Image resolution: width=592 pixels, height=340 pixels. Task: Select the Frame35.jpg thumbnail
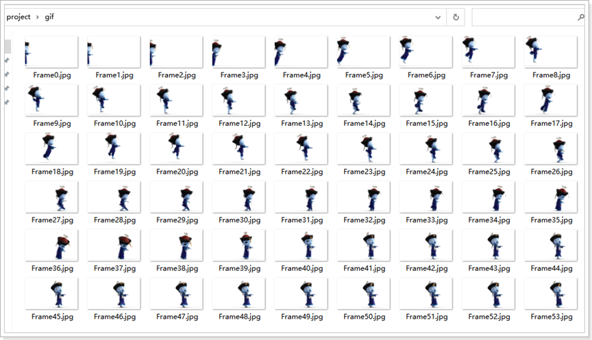(x=551, y=197)
